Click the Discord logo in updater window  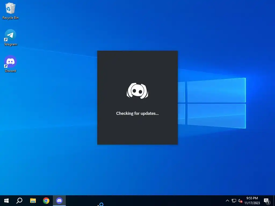[x=137, y=91]
